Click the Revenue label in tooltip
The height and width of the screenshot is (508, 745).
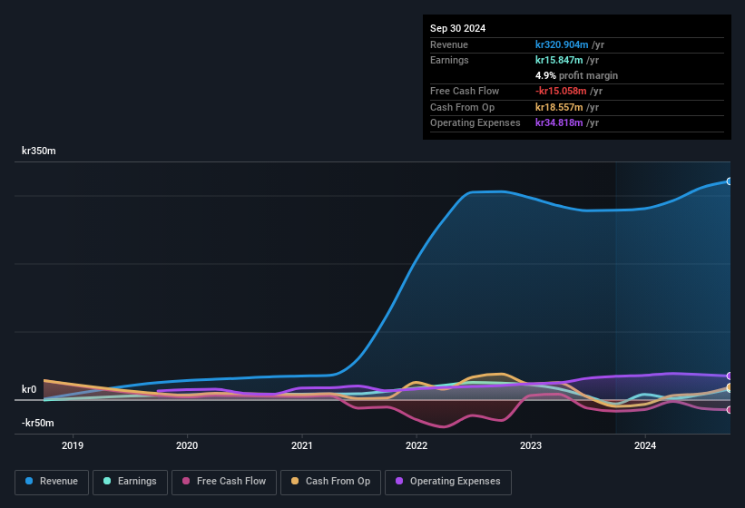click(449, 44)
